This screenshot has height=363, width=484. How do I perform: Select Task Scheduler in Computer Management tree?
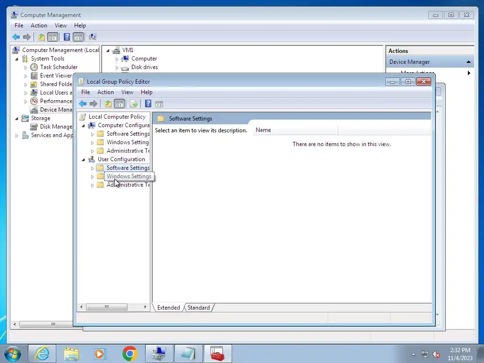click(x=59, y=67)
